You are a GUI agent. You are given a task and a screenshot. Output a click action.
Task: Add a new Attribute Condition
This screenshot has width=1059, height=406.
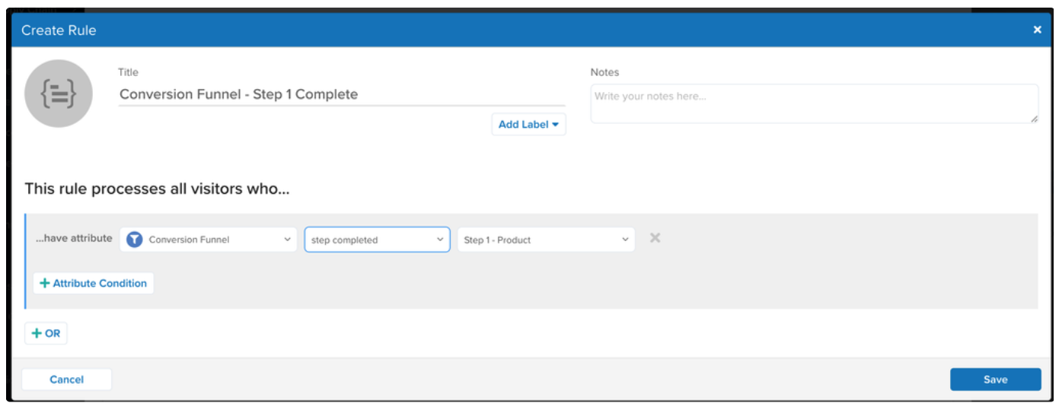pos(93,283)
